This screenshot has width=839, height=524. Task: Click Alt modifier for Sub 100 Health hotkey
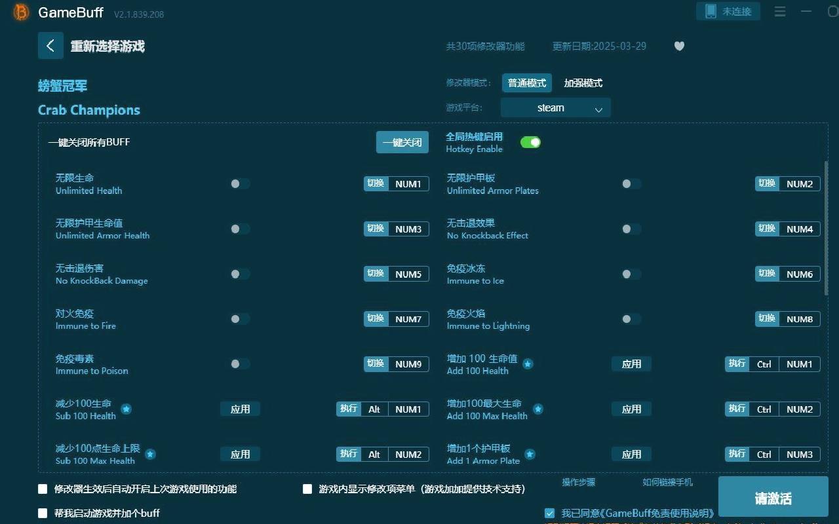374,409
